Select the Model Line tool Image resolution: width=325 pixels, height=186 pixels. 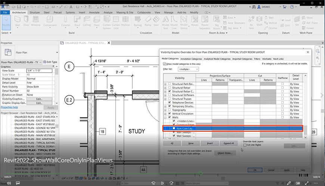pyautogui.click(x=174, y=23)
